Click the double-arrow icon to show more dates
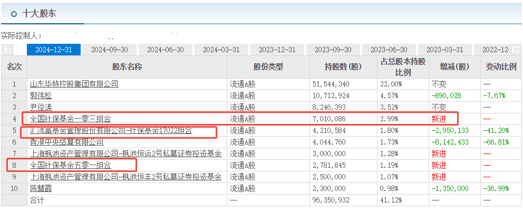Viewport: 523px width, 211px height. (x=515, y=50)
